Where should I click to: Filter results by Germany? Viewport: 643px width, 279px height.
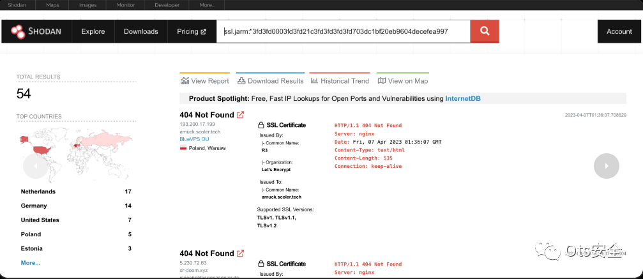click(x=76, y=206)
